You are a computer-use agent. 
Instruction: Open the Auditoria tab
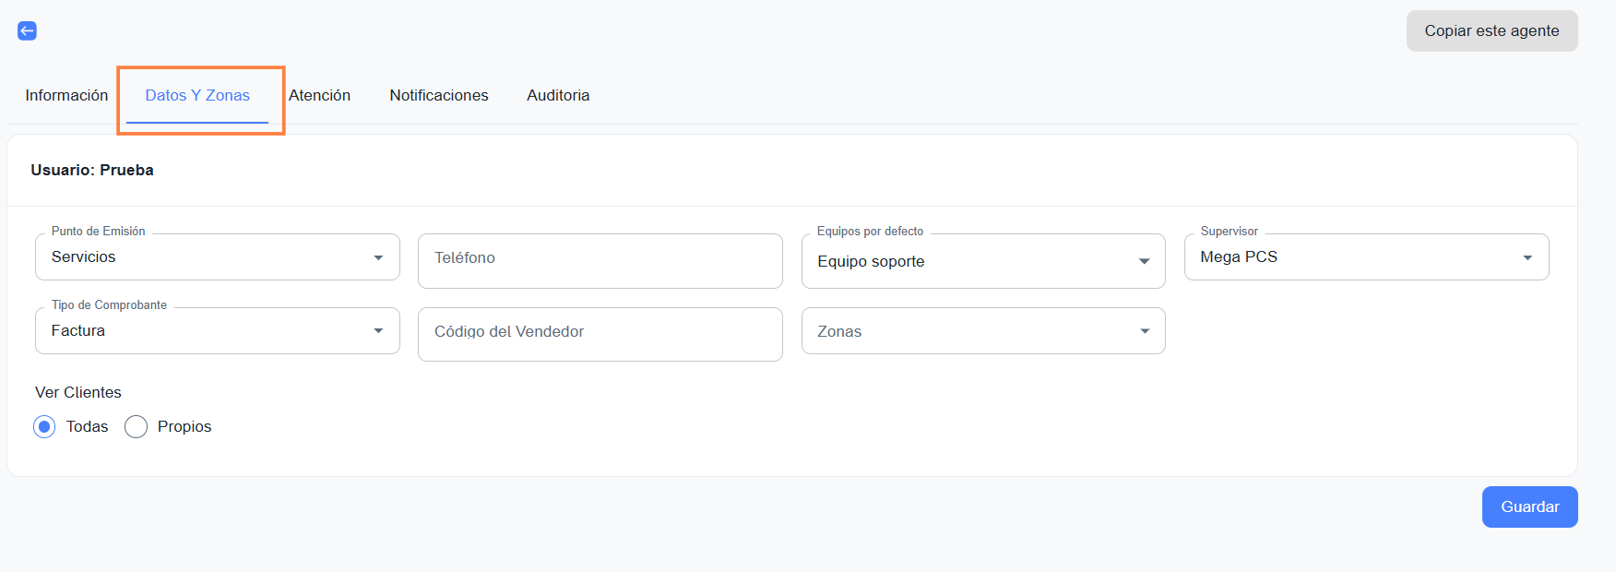[x=558, y=96]
